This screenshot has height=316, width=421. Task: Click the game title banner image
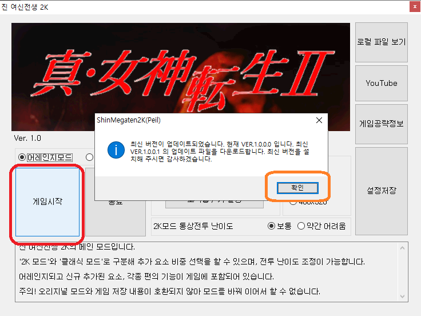click(181, 77)
